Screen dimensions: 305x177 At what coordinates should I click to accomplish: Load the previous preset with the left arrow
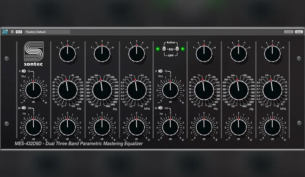(x=17, y=32)
